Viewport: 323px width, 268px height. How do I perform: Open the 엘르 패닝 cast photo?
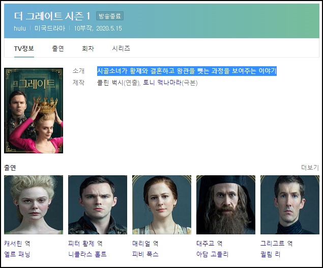click(x=34, y=205)
